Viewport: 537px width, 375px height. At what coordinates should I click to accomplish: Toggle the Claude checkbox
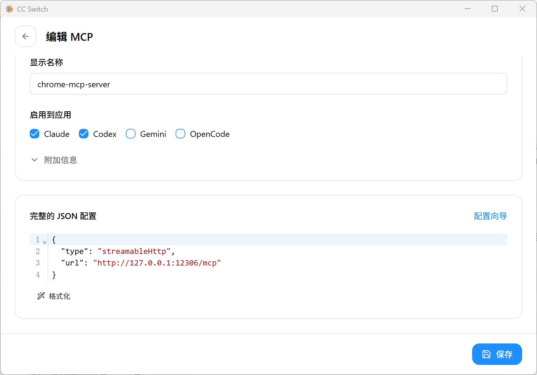35,134
